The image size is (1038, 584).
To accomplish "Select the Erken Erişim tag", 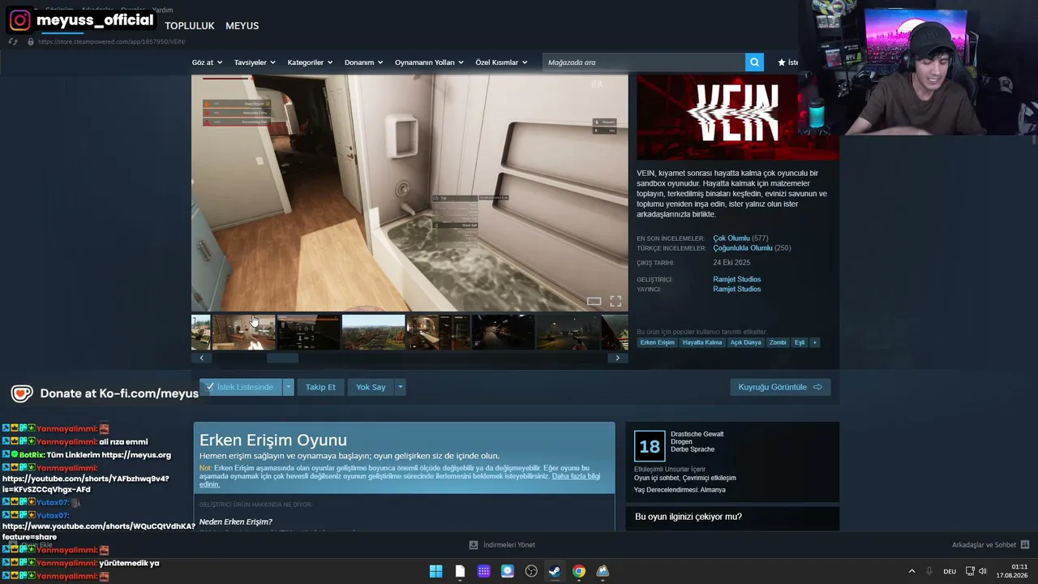I will (x=657, y=342).
